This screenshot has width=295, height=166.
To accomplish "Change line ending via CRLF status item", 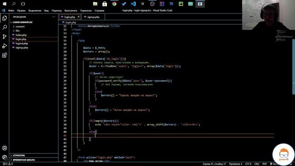I will coord(257,164).
